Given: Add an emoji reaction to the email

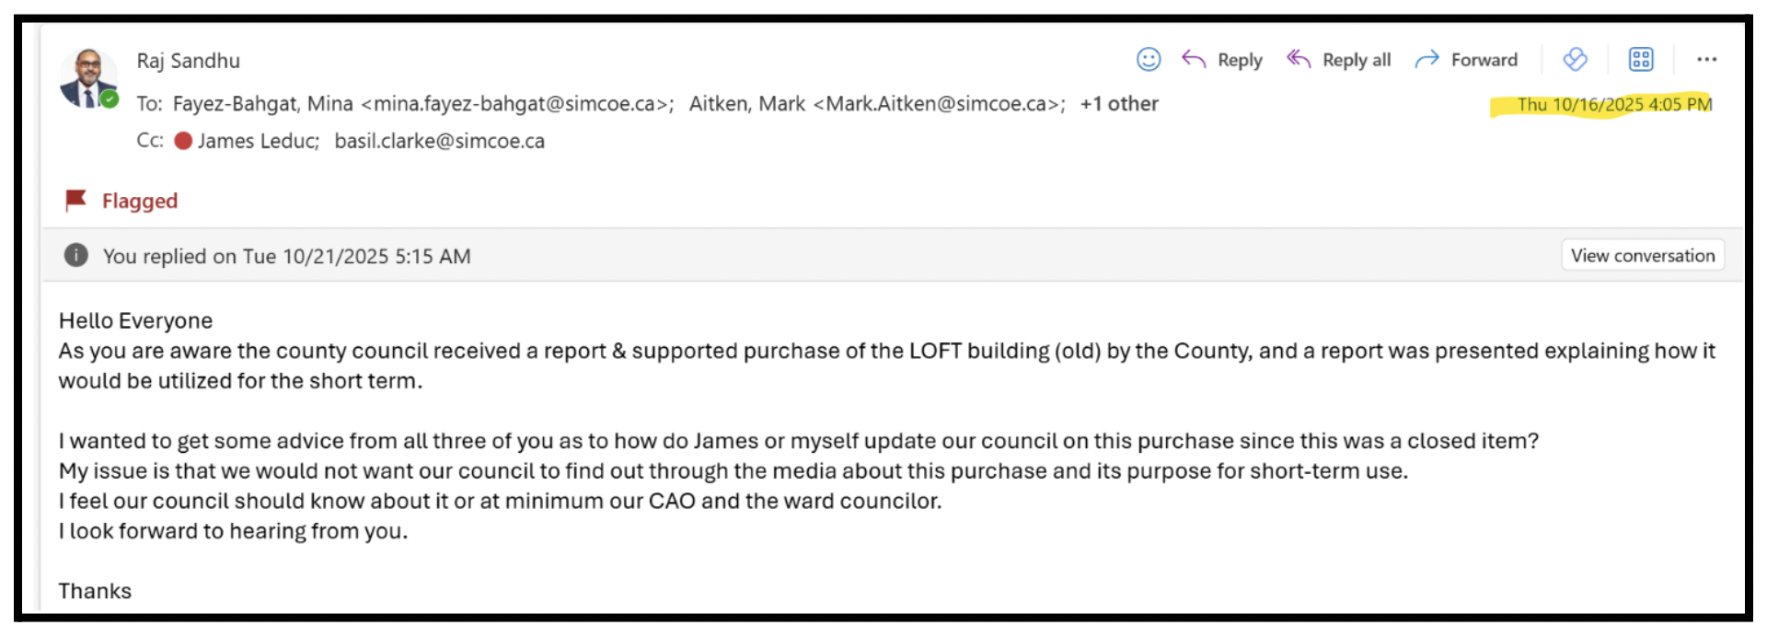Looking at the screenshot, I should coord(1148,60).
